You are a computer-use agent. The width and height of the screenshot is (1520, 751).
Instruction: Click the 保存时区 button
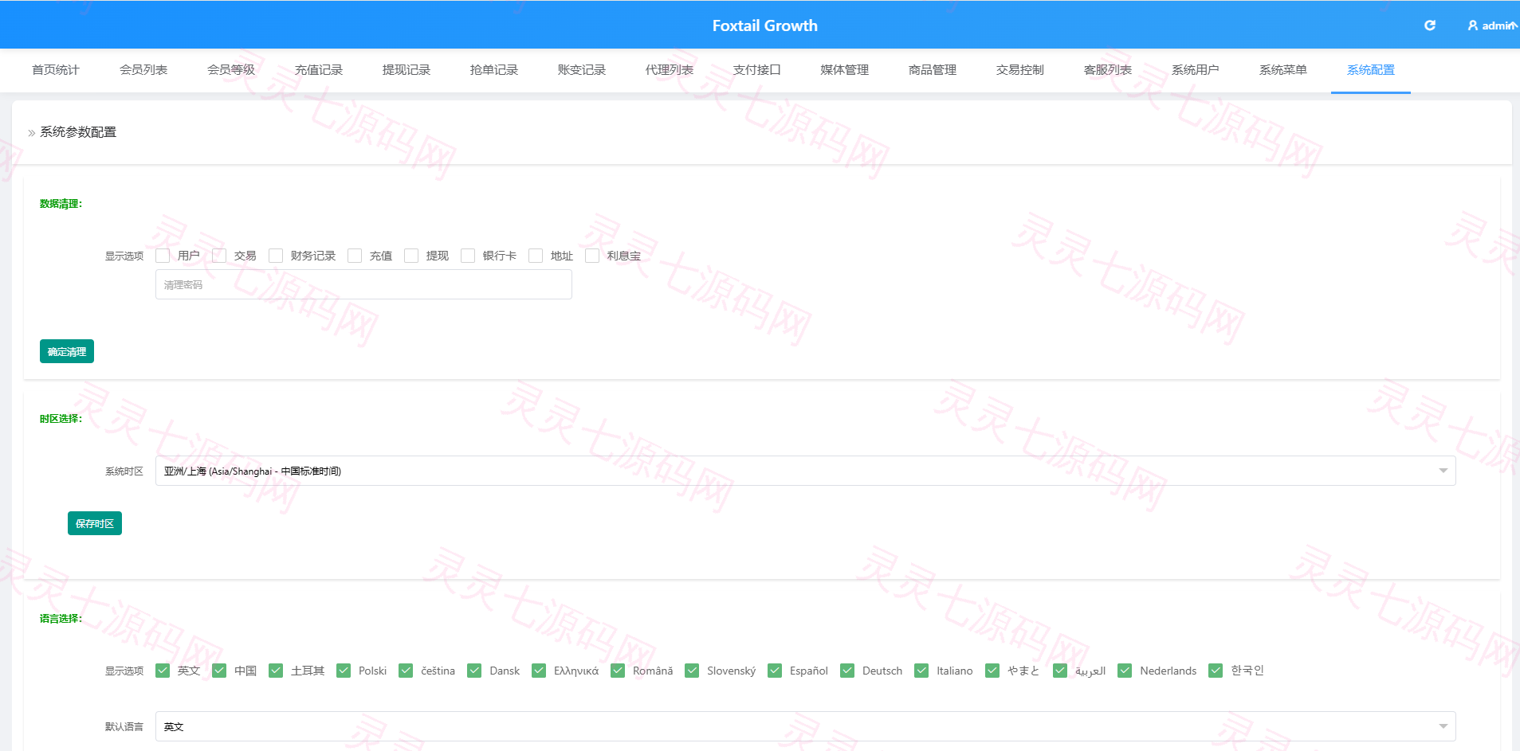(x=95, y=523)
